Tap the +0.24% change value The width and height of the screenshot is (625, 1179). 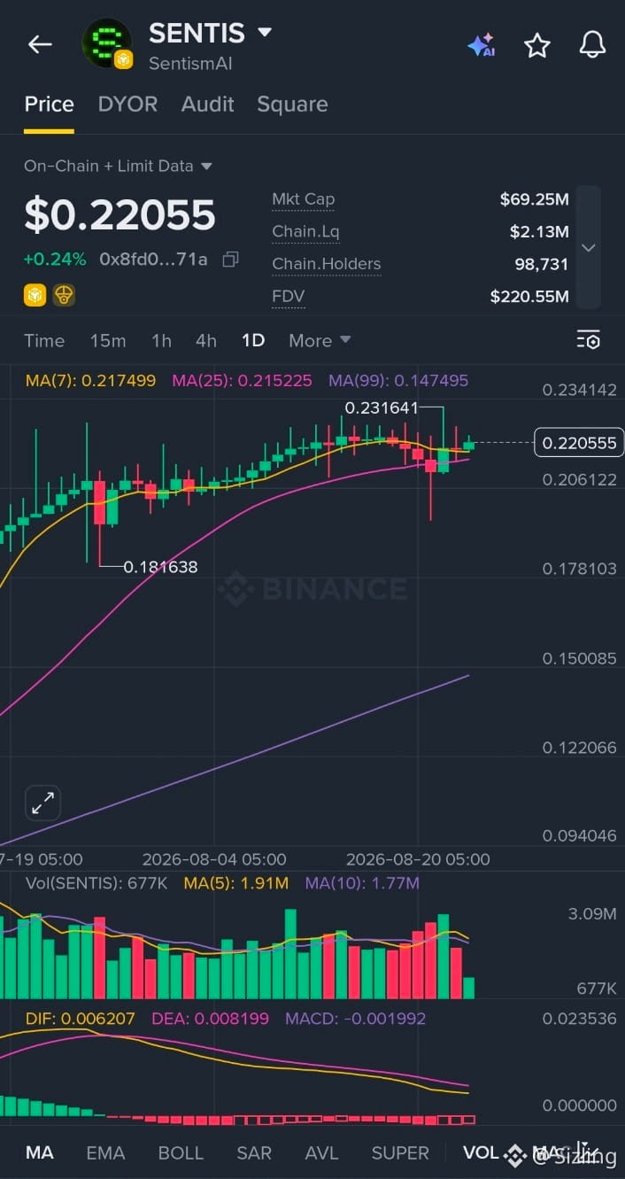point(55,260)
